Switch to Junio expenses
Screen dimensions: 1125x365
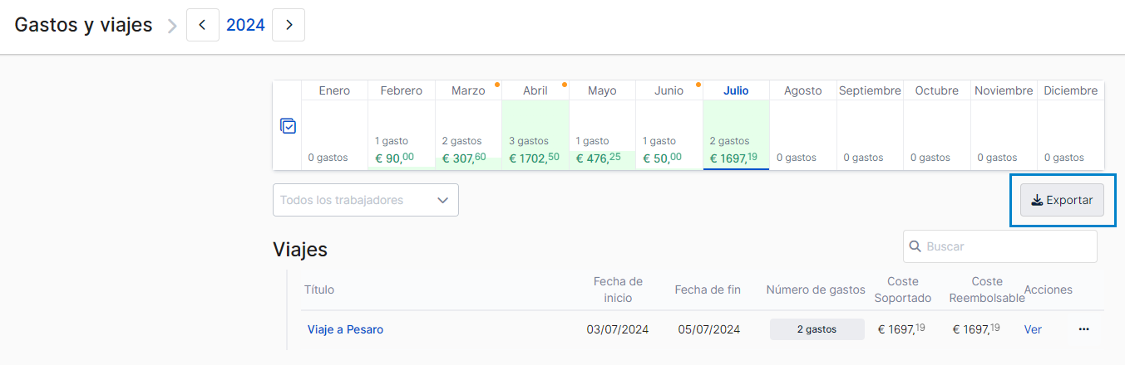tap(669, 91)
